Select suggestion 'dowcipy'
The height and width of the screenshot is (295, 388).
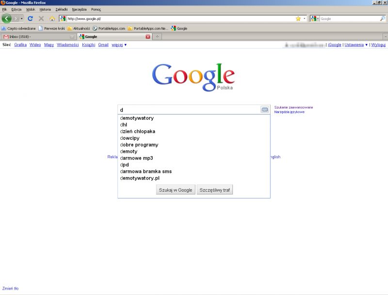coord(194,138)
